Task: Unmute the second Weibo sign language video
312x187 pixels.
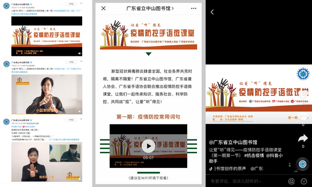Action: (80, 111)
